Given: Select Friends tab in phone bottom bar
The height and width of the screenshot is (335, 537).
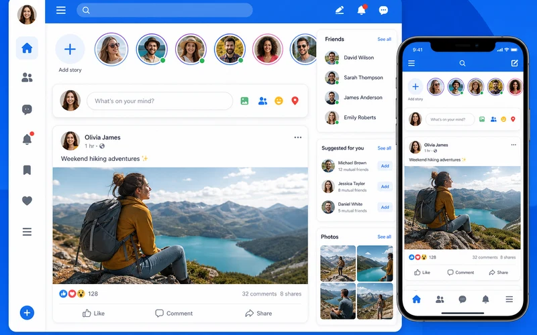Looking at the screenshot, I should (440, 299).
